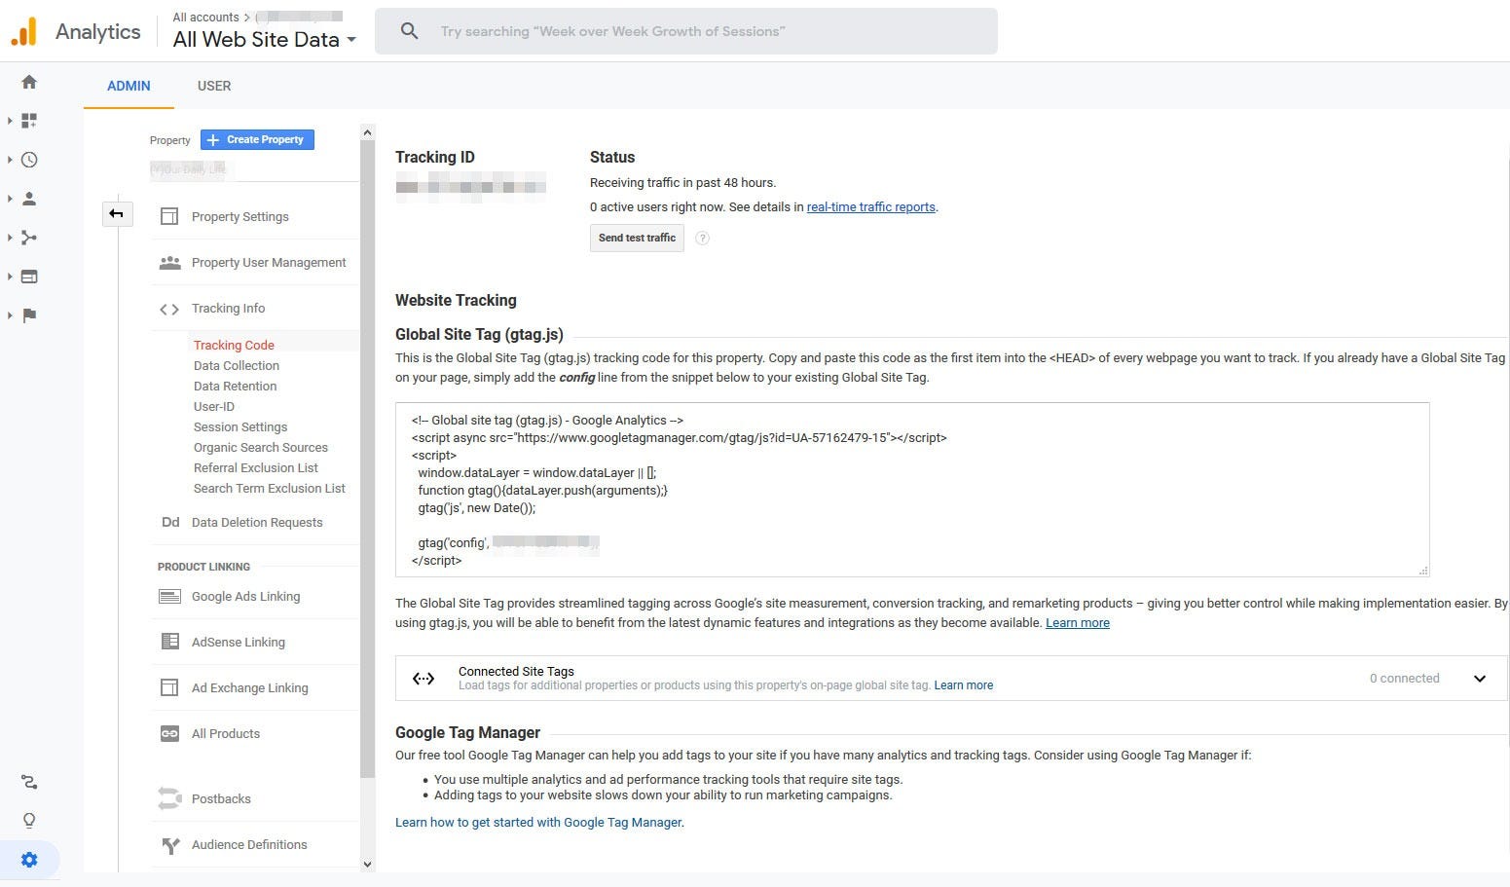
Task: Open Audience person icon in left rail
Action: coord(29,199)
